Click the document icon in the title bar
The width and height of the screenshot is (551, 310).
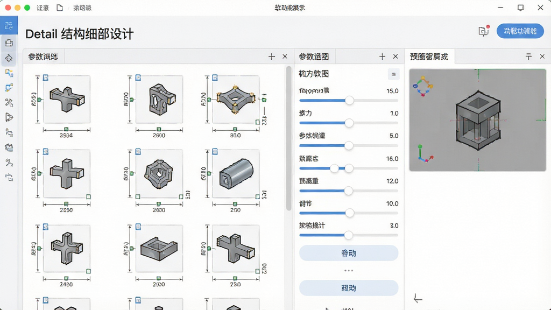pos(60,8)
